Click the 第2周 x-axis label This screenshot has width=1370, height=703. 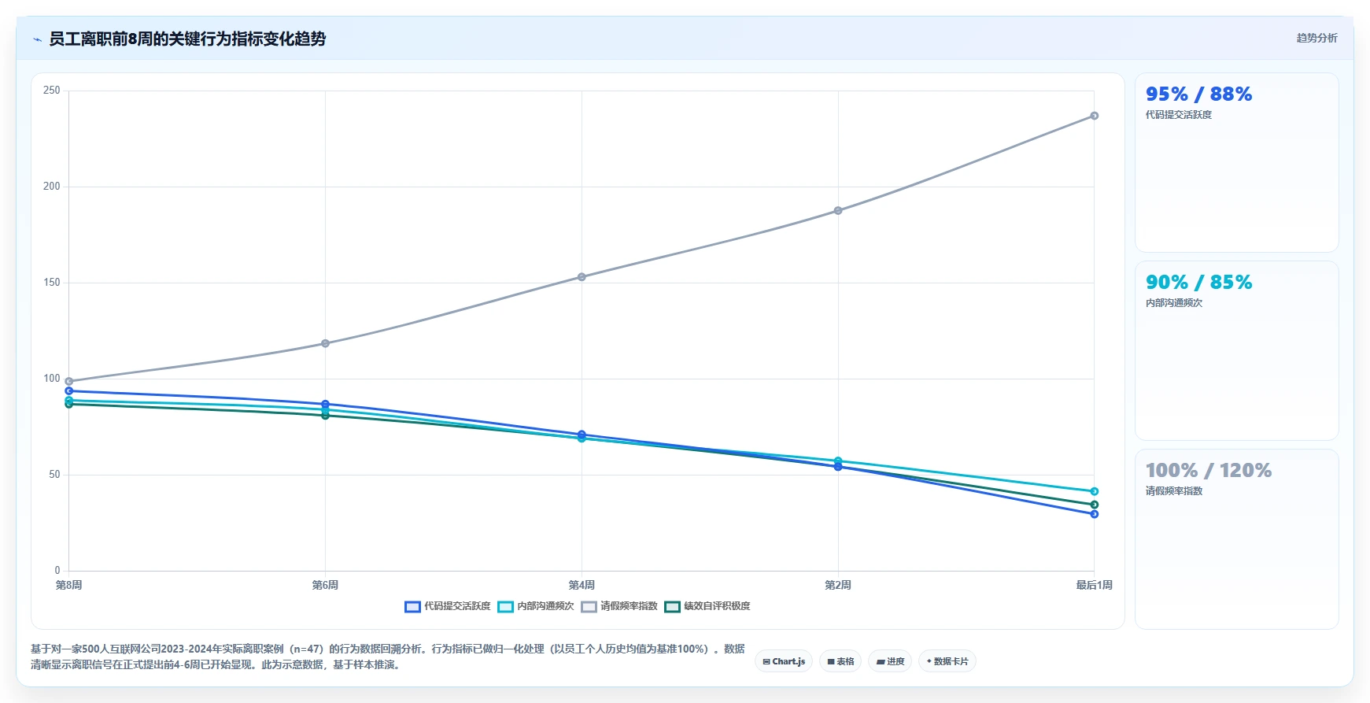coord(838,585)
